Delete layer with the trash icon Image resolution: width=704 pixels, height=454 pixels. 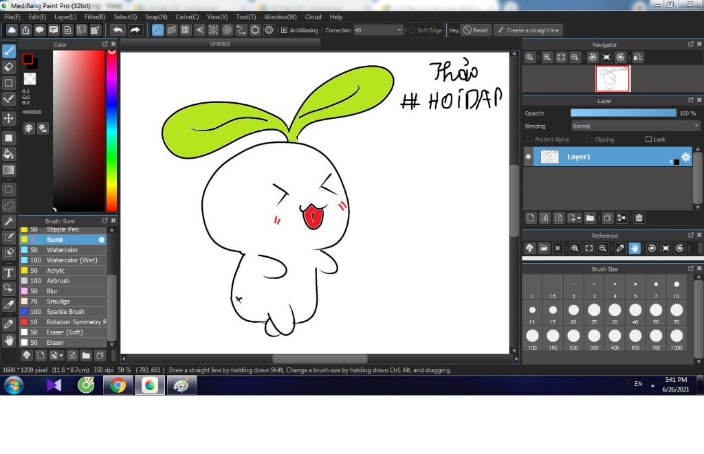tap(639, 218)
